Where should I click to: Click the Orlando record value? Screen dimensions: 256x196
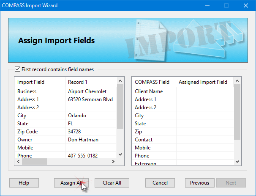click(77, 116)
